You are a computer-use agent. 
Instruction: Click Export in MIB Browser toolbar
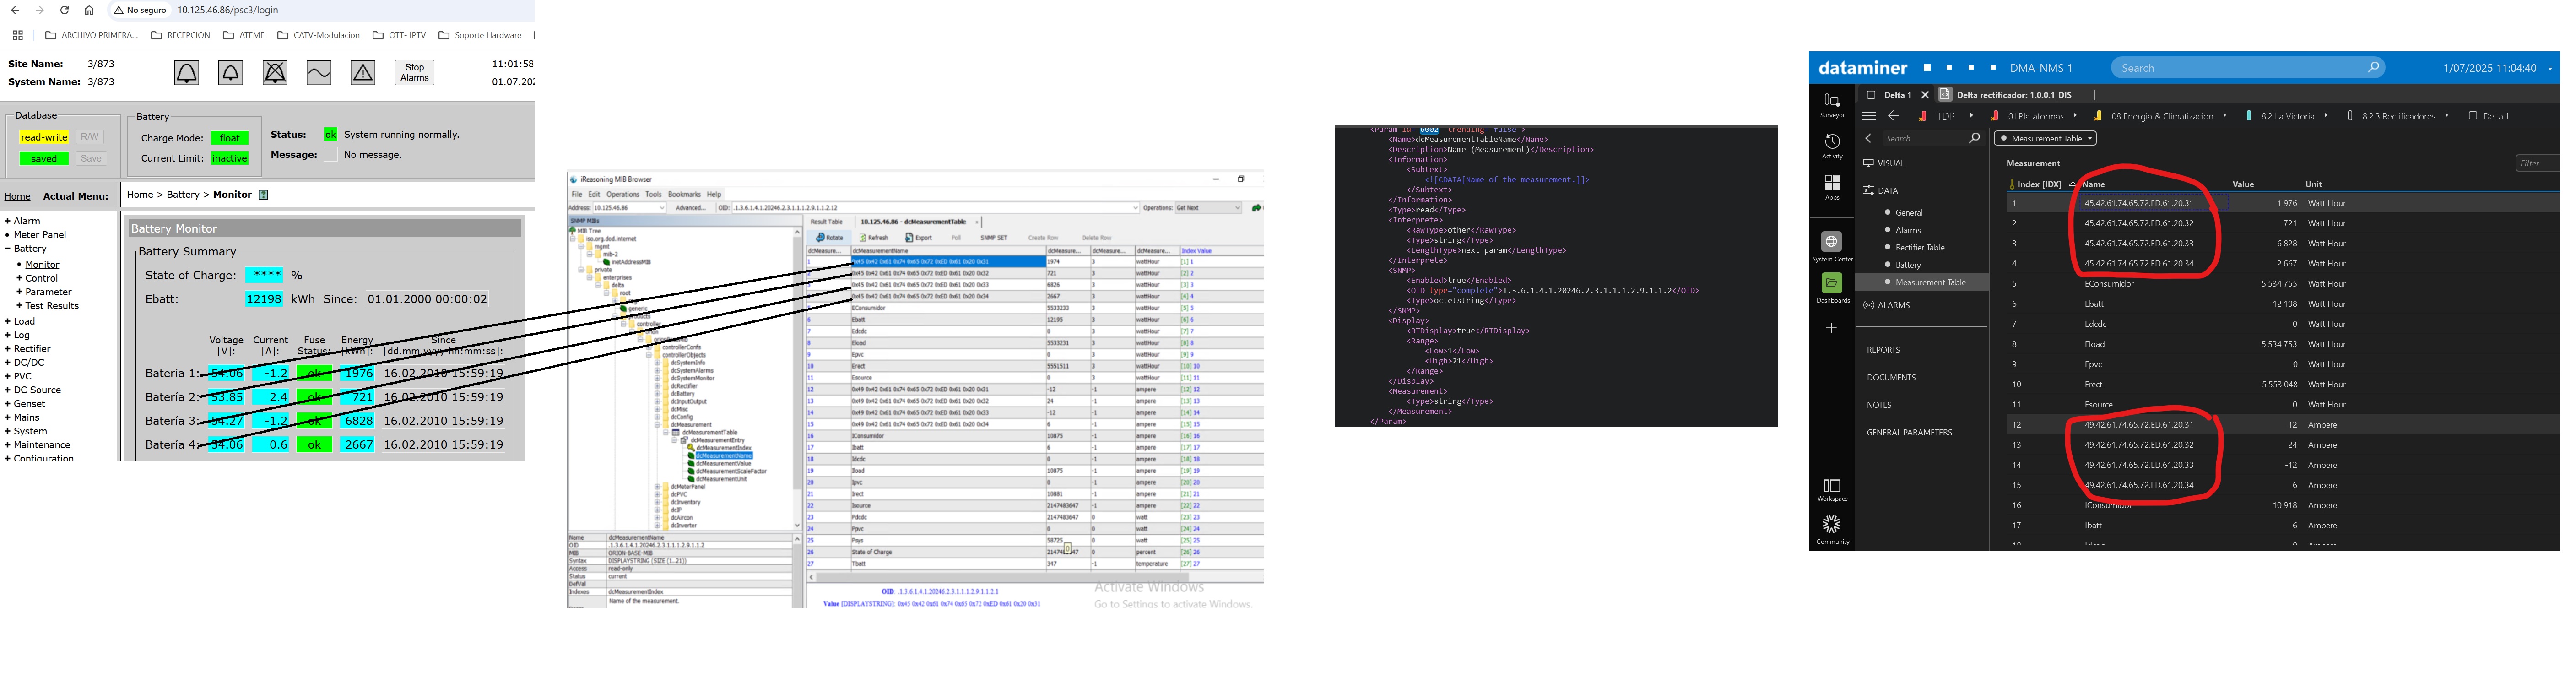click(x=918, y=238)
